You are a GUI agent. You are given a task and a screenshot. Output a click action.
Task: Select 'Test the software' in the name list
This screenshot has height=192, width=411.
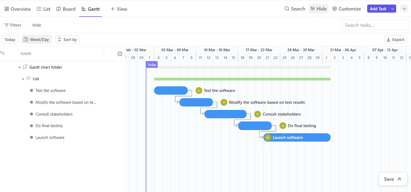click(x=51, y=91)
